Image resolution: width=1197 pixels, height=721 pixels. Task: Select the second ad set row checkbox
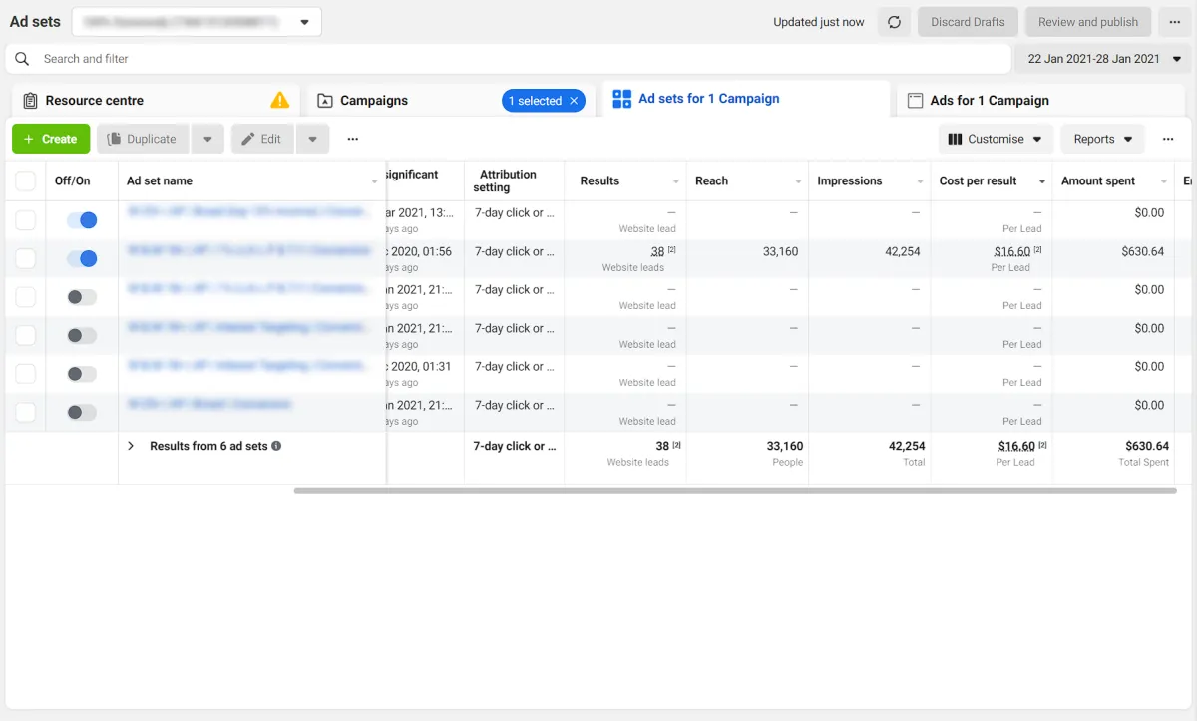pos(26,259)
